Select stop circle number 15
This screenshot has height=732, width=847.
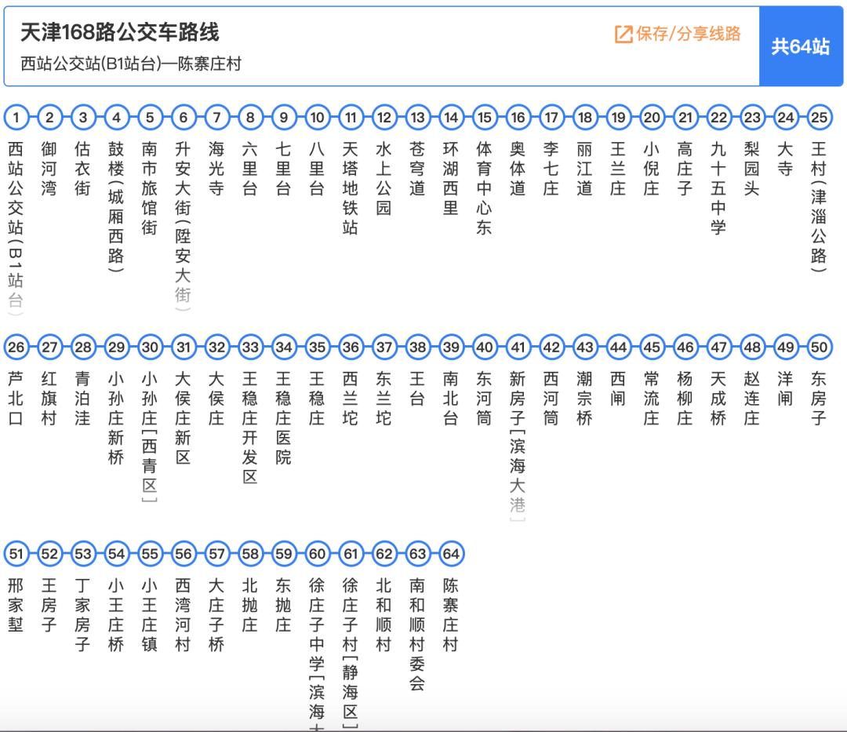tap(485, 117)
